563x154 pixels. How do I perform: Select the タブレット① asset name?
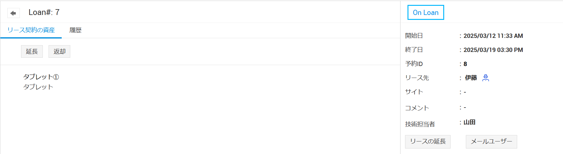click(x=41, y=77)
